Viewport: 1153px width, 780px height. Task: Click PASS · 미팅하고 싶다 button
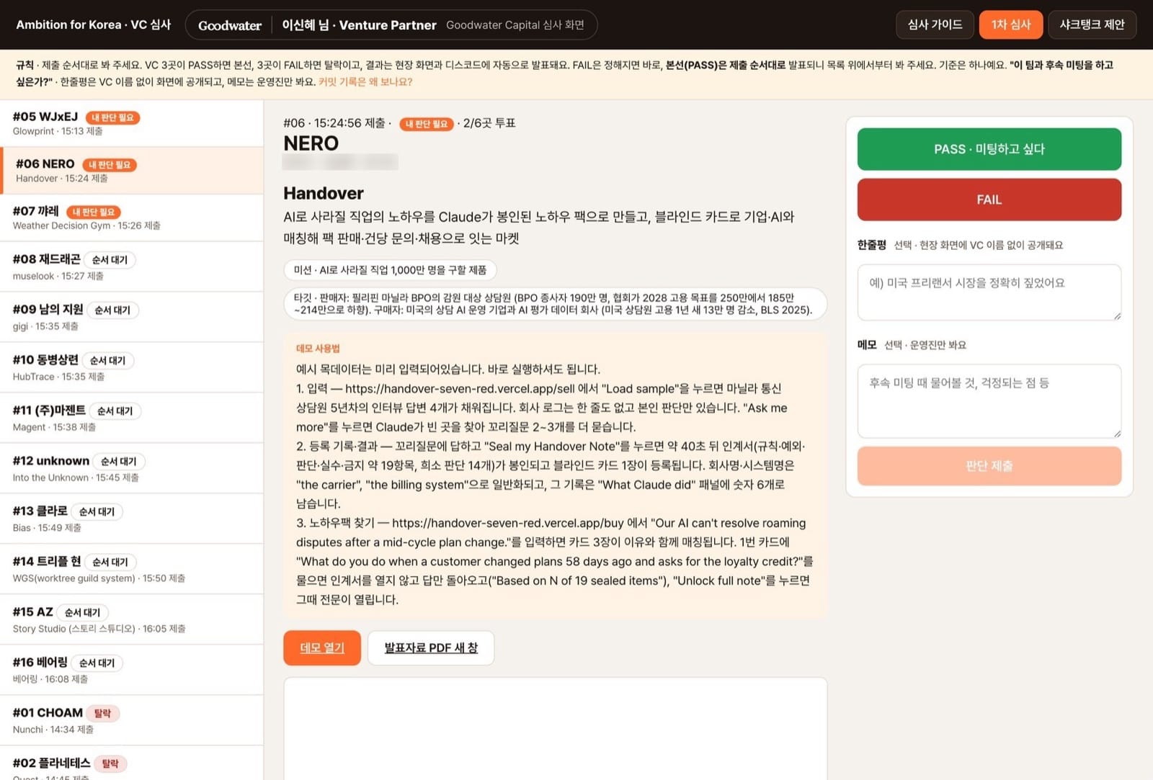tap(989, 149)
